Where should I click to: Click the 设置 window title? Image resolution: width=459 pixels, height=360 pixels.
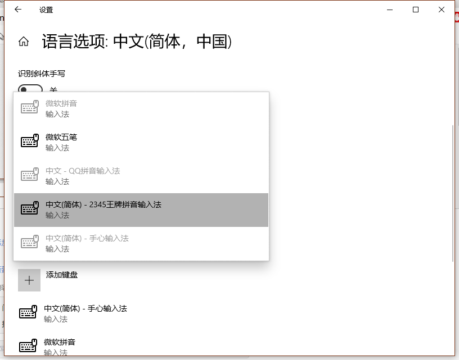[46, 10]
